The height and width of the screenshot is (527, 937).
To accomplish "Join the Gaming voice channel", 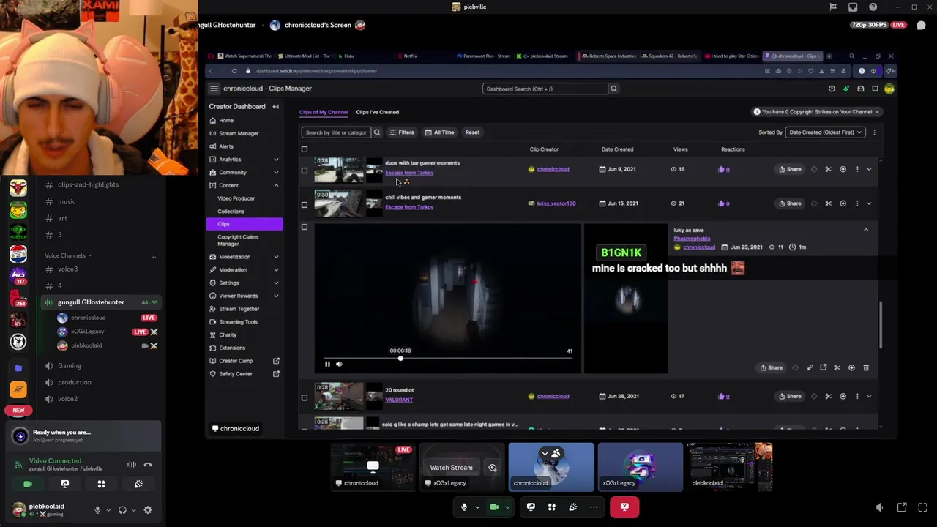I will [70, 365].
